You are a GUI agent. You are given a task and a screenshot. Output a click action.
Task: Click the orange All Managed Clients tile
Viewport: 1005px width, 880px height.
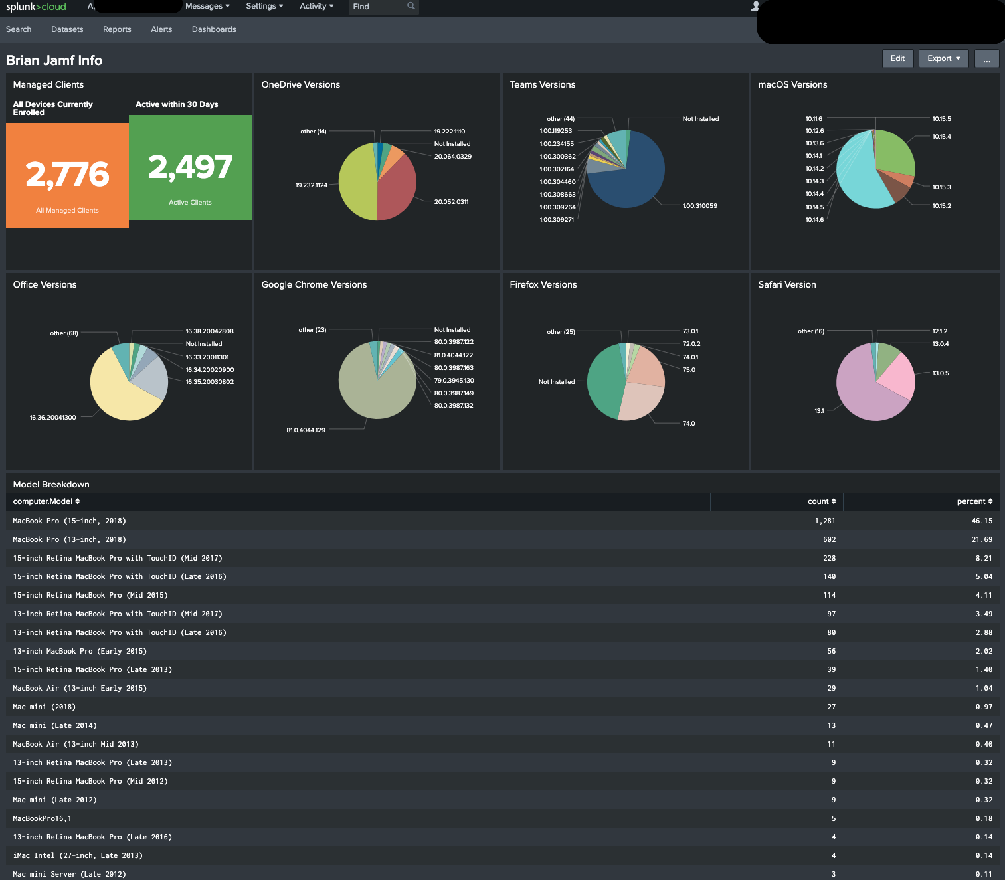(67, 175)
